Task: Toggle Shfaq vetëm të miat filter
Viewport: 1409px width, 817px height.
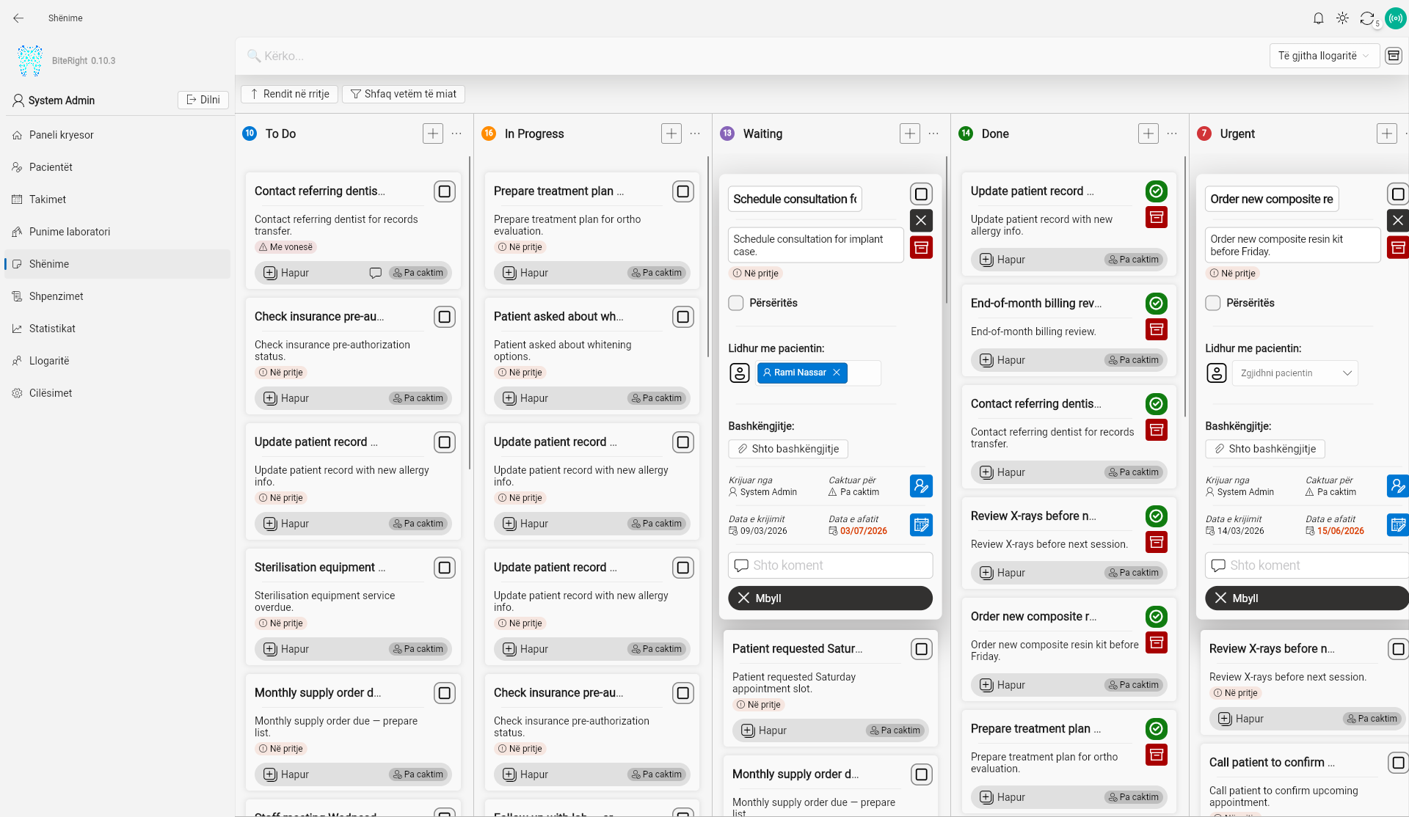Action: (404, 94)
